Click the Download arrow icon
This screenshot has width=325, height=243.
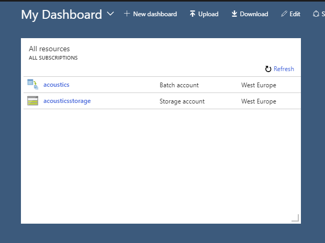[234, 14]
